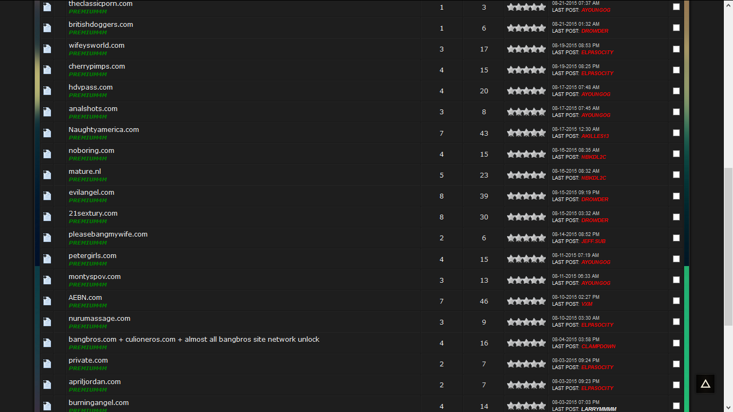View last poster CLAMPDOWN's profile
This screenshot has width=733, height=412.
pos(598,347)
